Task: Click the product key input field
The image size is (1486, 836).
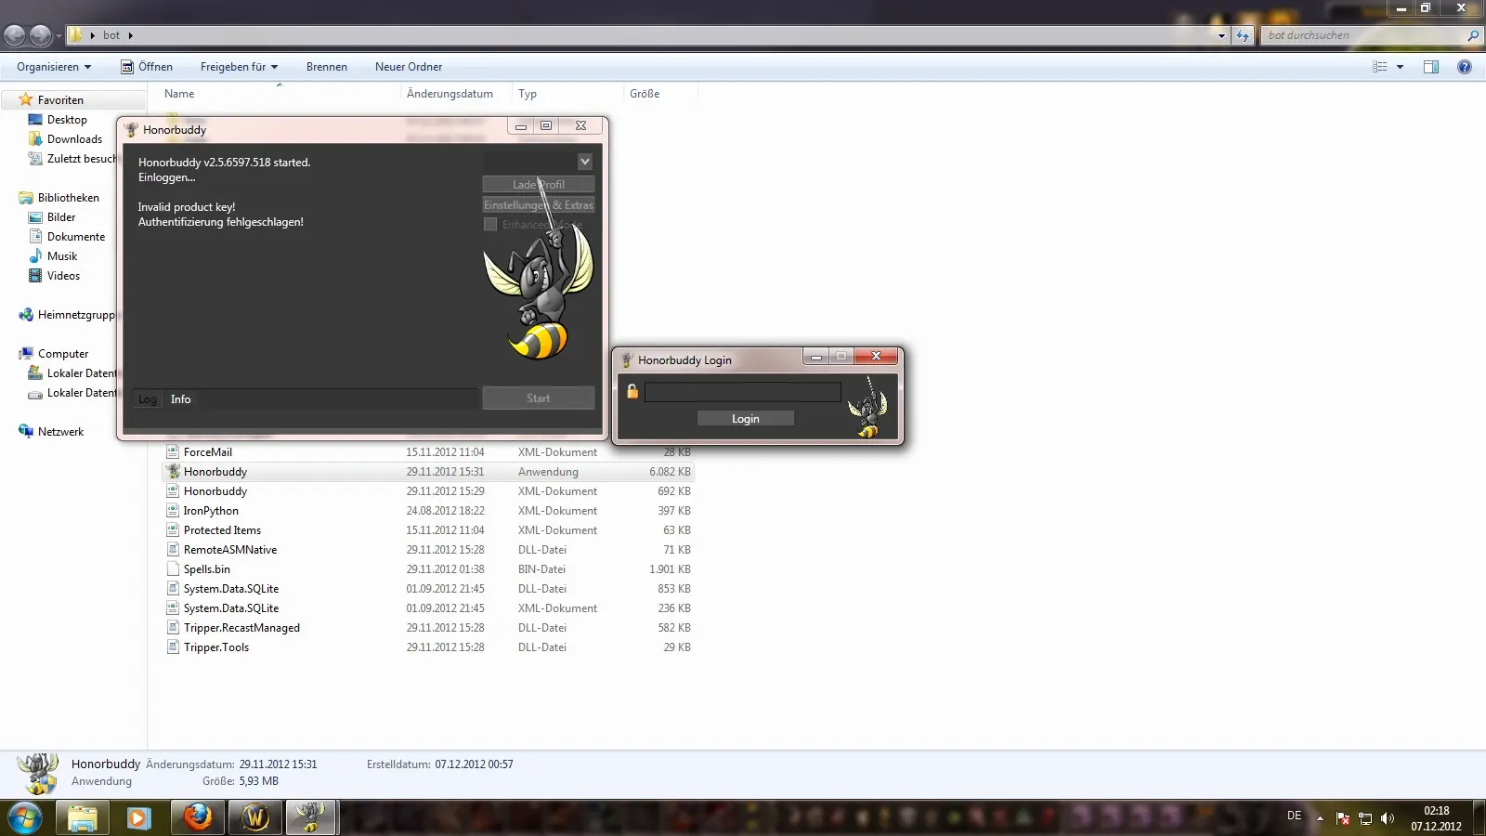Action: tap(743, 392)
